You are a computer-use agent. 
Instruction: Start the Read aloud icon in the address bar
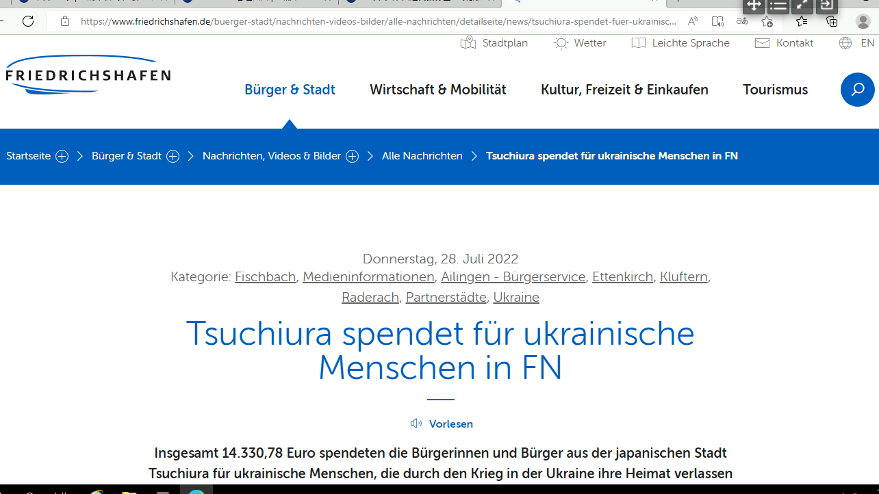pos(693,21)
